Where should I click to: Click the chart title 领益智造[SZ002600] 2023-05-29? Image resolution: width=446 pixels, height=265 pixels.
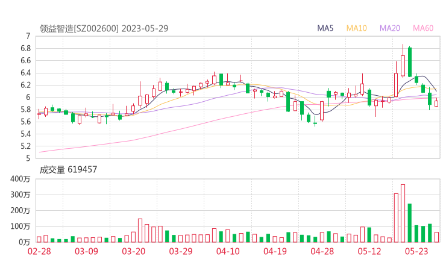104,28
